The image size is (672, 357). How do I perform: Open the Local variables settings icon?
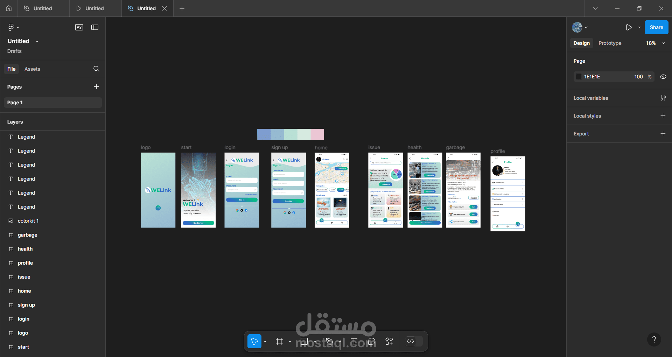click(x=663, y=98)
